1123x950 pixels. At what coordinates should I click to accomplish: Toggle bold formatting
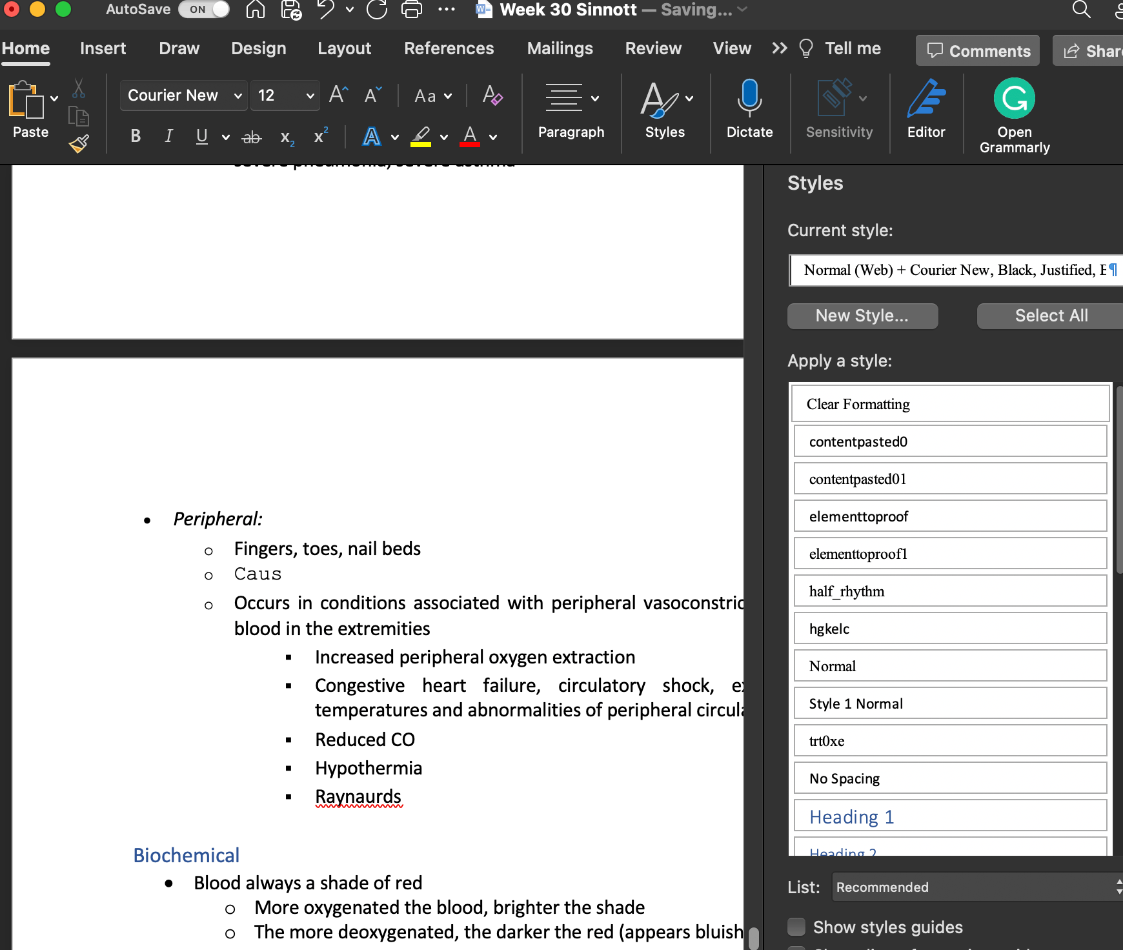136,136
